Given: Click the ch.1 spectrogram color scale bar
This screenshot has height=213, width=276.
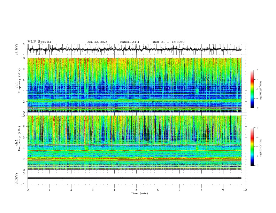Looking at the screenshot, I should [x=252, y=89].
